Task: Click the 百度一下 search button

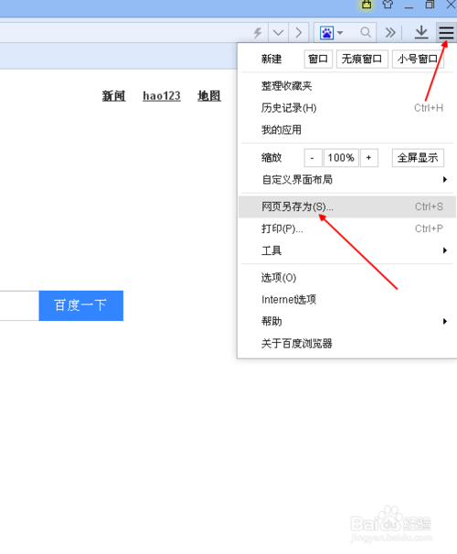Action: (80, 305)
